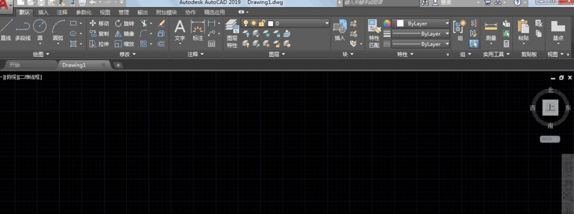The width and height of the screenshot is (574, 214).
Task: Open the 默认 (Default) ribbon tab
Action: 25,12
